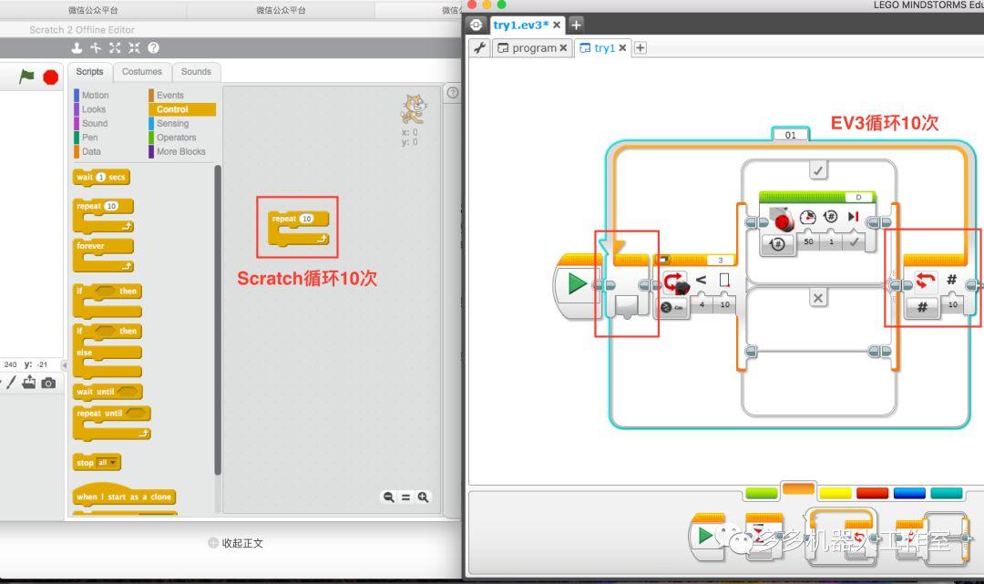Click the loop count value 10 field

click(x=953, y=304)
